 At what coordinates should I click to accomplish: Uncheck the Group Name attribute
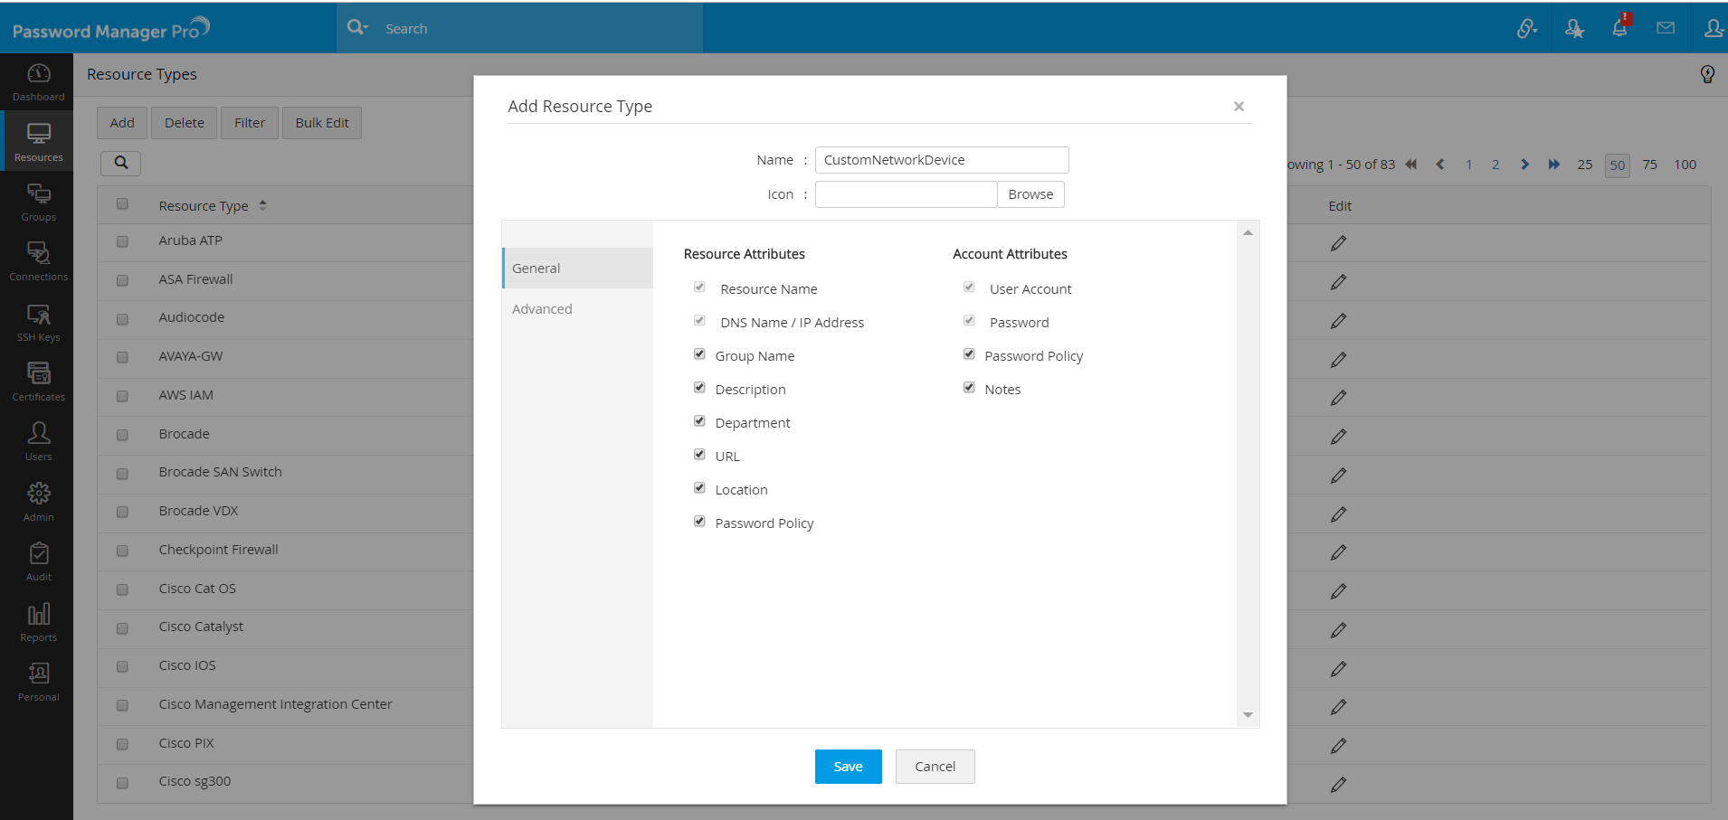click(x=699, y=354)
